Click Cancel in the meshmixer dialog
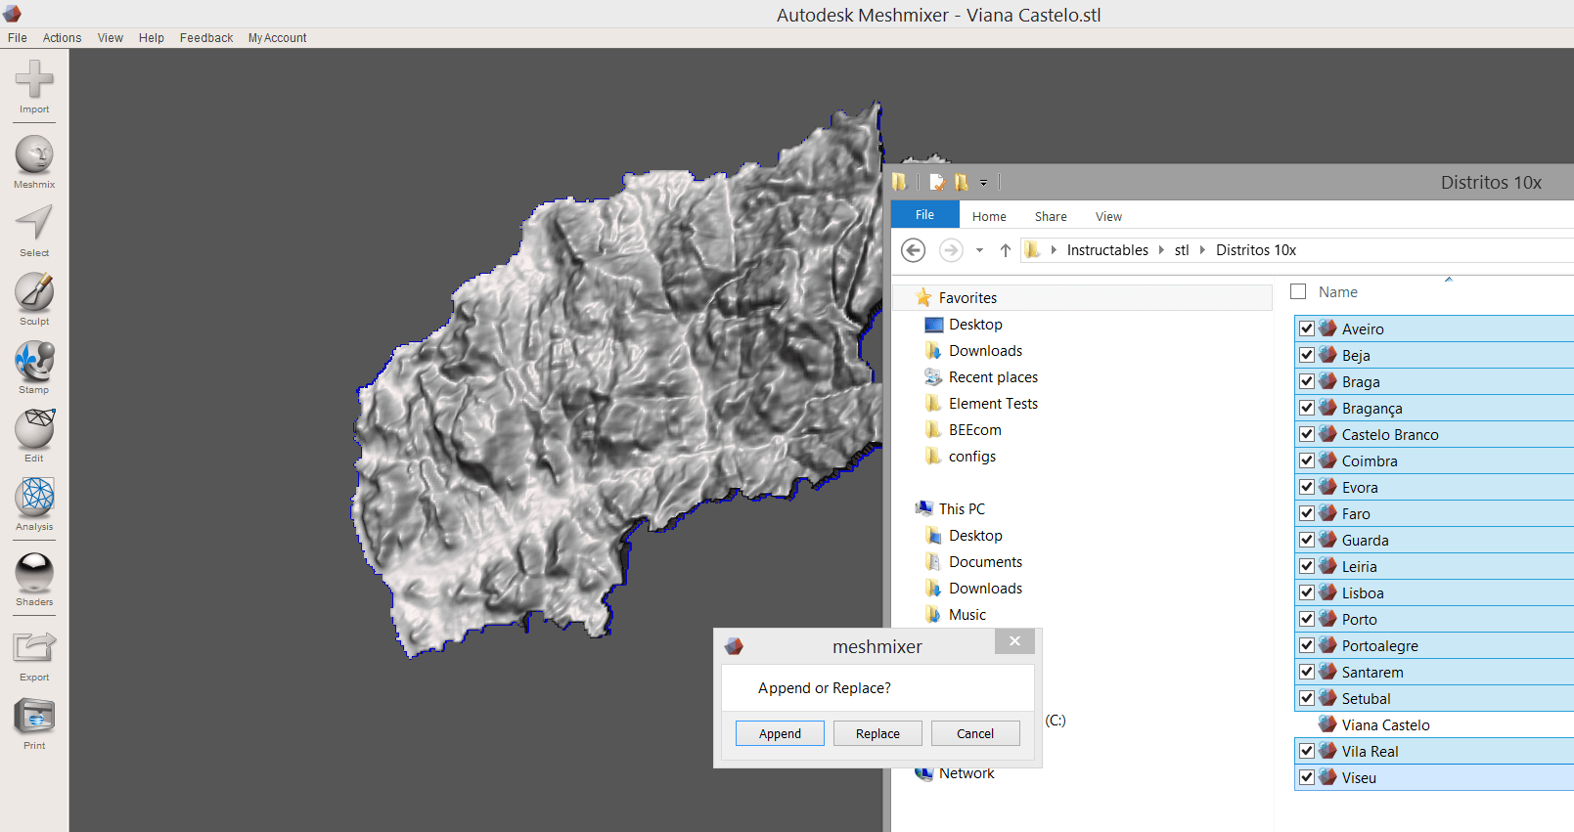The width and height of the screenshot is (1574, 832). pyautogui.click(x=975, y=733)
